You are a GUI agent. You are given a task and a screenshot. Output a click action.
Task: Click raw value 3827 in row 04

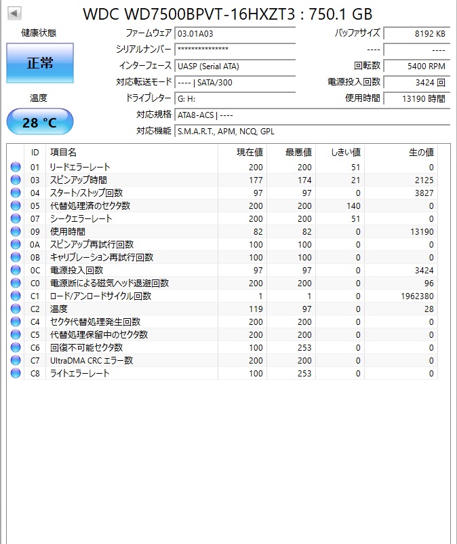tap(424, 193)
